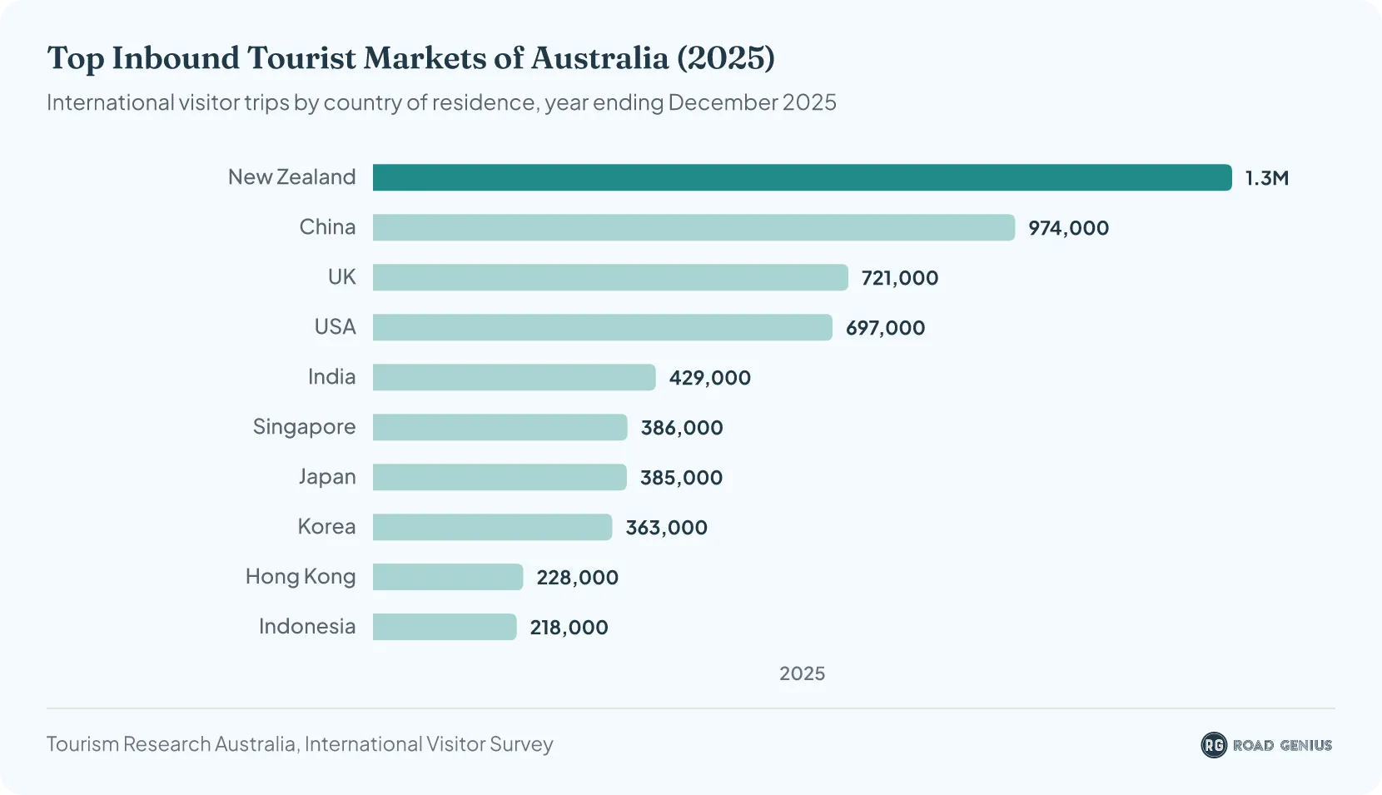Click the 'Hong Kong' label
Screen dimensions: 1382x795
click(301, 577)
